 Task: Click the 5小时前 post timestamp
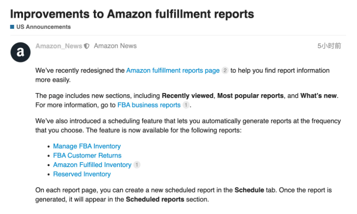click(329, 46)
